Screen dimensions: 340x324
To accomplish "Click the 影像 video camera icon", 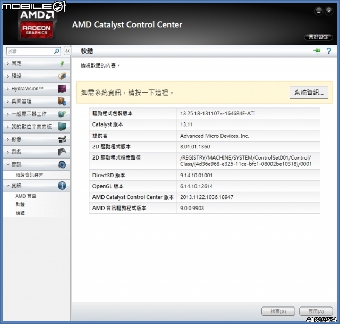I will pyautogui.click(x=62, y=139).
